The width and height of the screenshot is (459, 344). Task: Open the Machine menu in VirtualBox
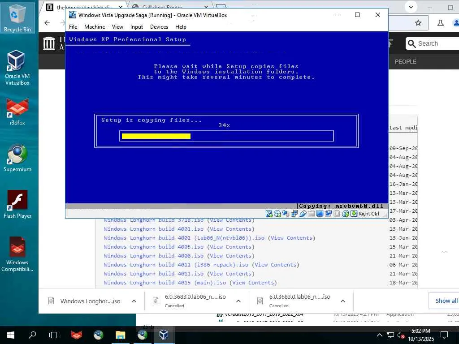pos(95,26)
